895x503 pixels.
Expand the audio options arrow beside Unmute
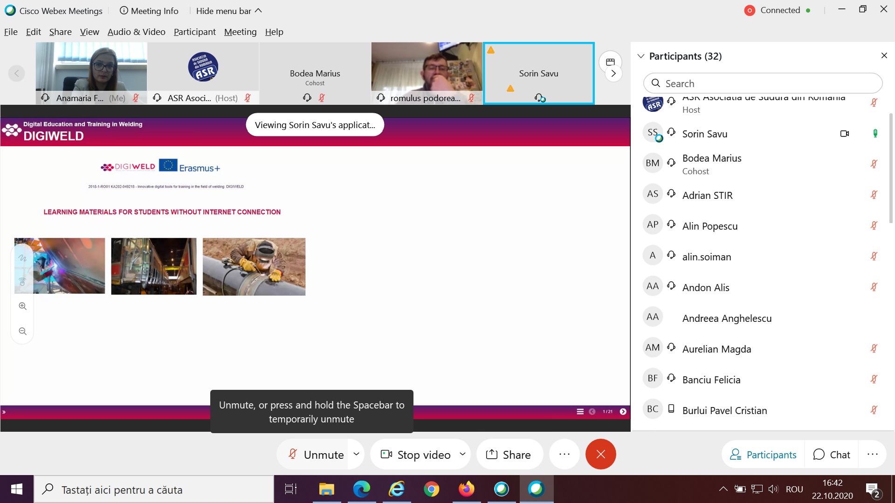coord(356,454)
